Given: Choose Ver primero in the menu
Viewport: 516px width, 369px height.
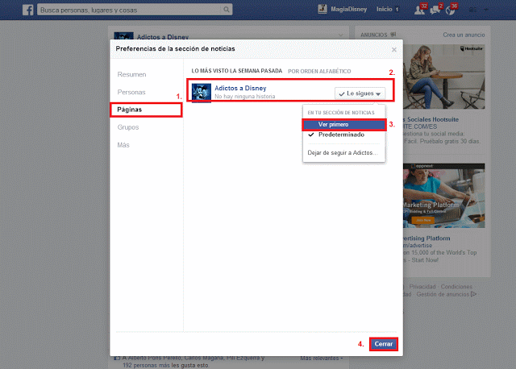Looking at the screenshot, I should tap(344, 125).
